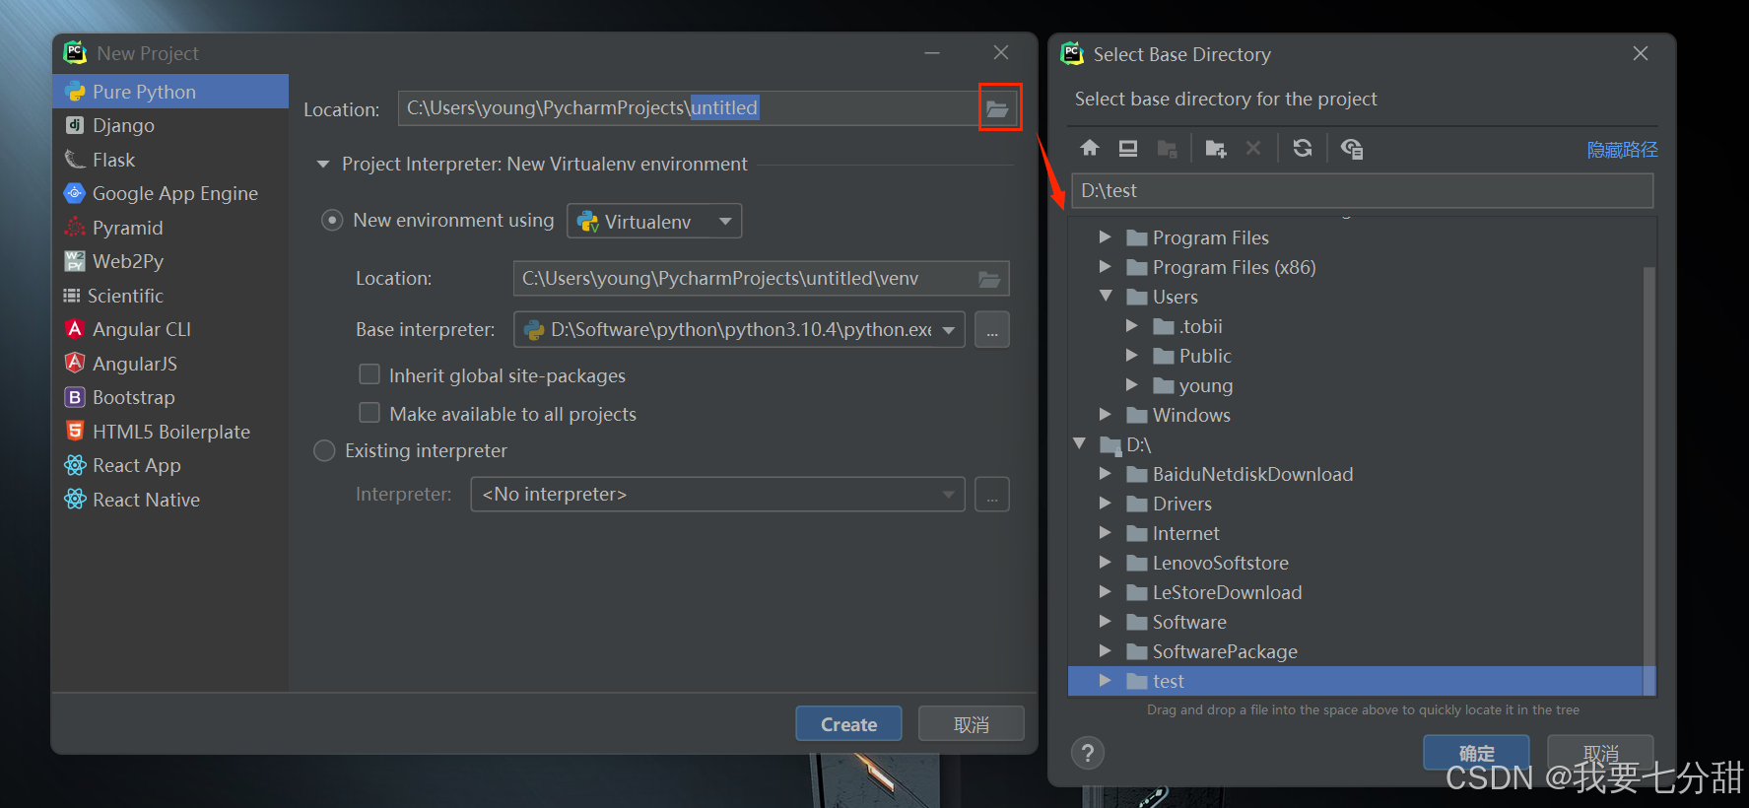Screen dimensions: 1749x808
Task: Confirm directory with 确定 button
Action: (x=1476, y=753)
